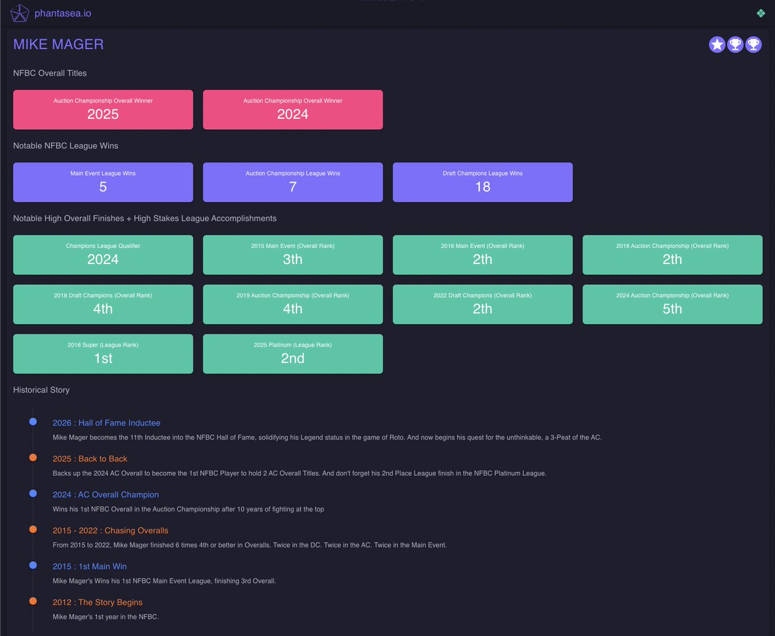The height and width of the screenshot is (636, 775).
Task: Select the Auction Championship League Wins card
Action: (293, 182)
